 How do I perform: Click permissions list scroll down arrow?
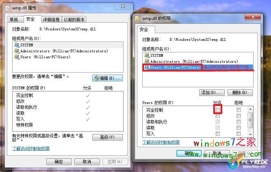250,135
